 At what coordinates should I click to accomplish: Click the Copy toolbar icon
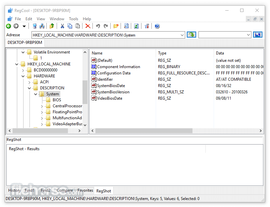coord(70,26)
